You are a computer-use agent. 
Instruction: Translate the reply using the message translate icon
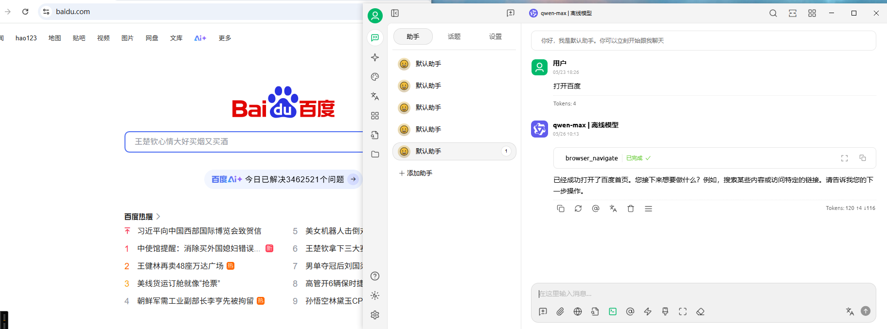(x=613, y=208)
